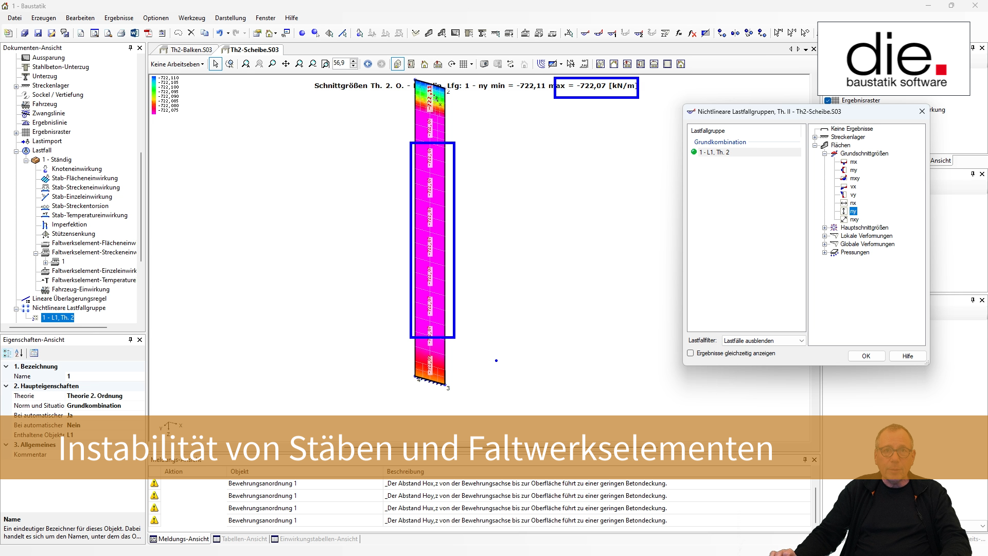988x556 pixels.
Task: Open the Hilfe menu
Action: click(x=291, y=18)
